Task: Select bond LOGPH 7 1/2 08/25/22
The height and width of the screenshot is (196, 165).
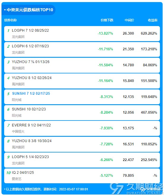Action: coord(30,30)
